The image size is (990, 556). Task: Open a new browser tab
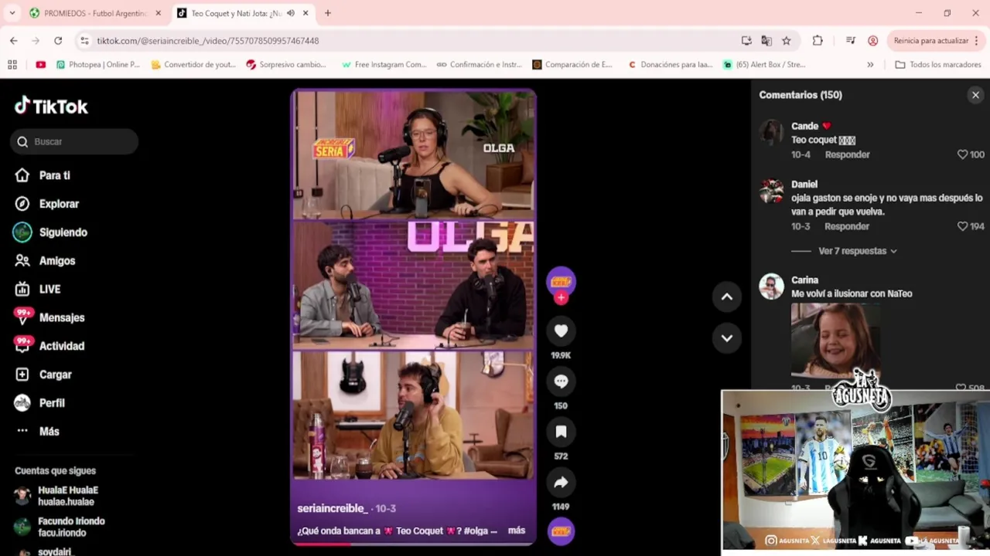(328, 13)
